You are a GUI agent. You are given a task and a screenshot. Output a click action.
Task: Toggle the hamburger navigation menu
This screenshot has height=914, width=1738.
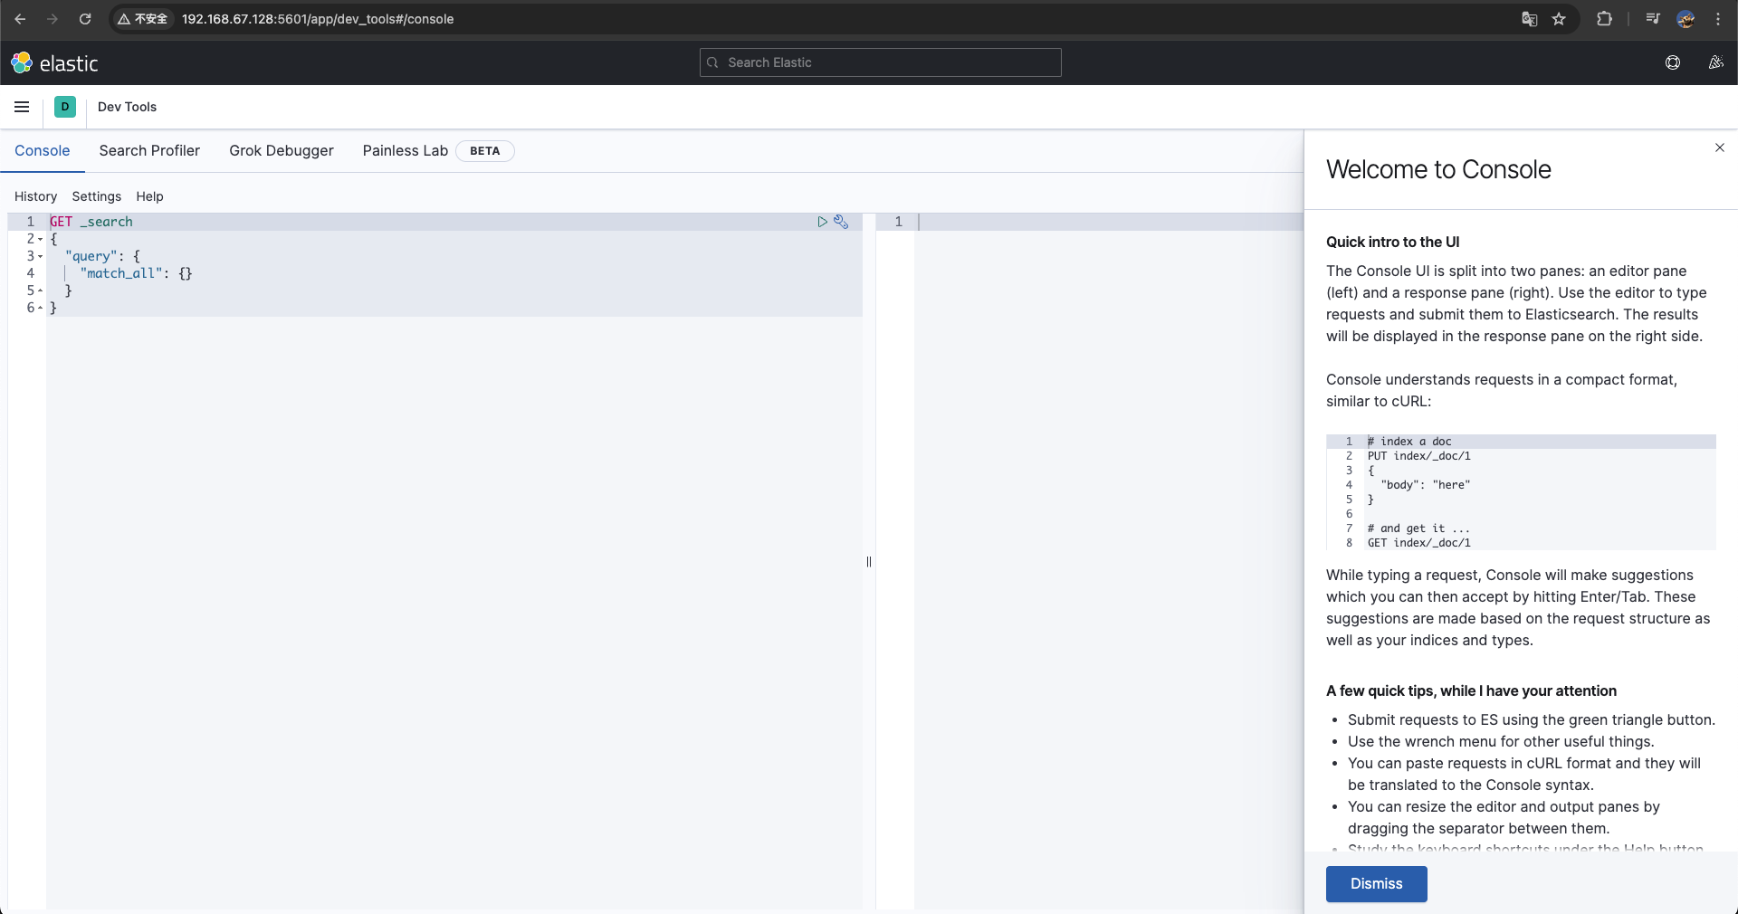[22, 107]
